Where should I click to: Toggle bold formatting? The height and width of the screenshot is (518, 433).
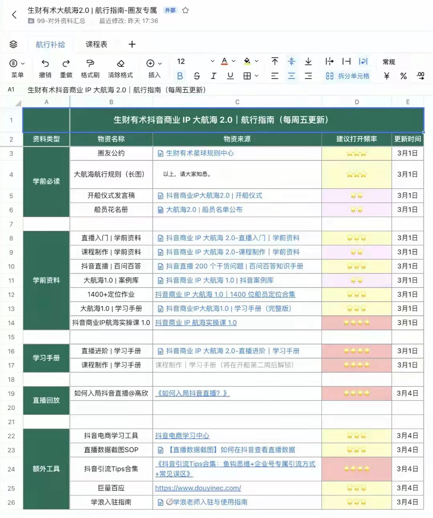[x=180, y=76]
